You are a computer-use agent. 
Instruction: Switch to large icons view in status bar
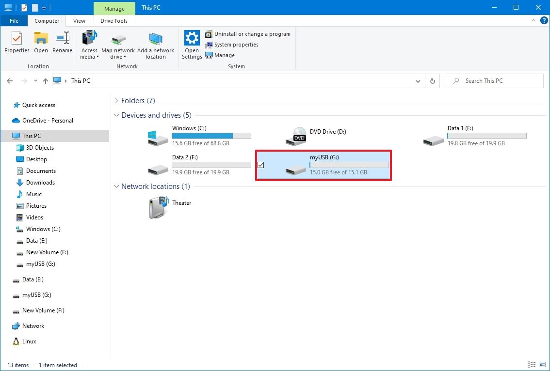(542, 364)
